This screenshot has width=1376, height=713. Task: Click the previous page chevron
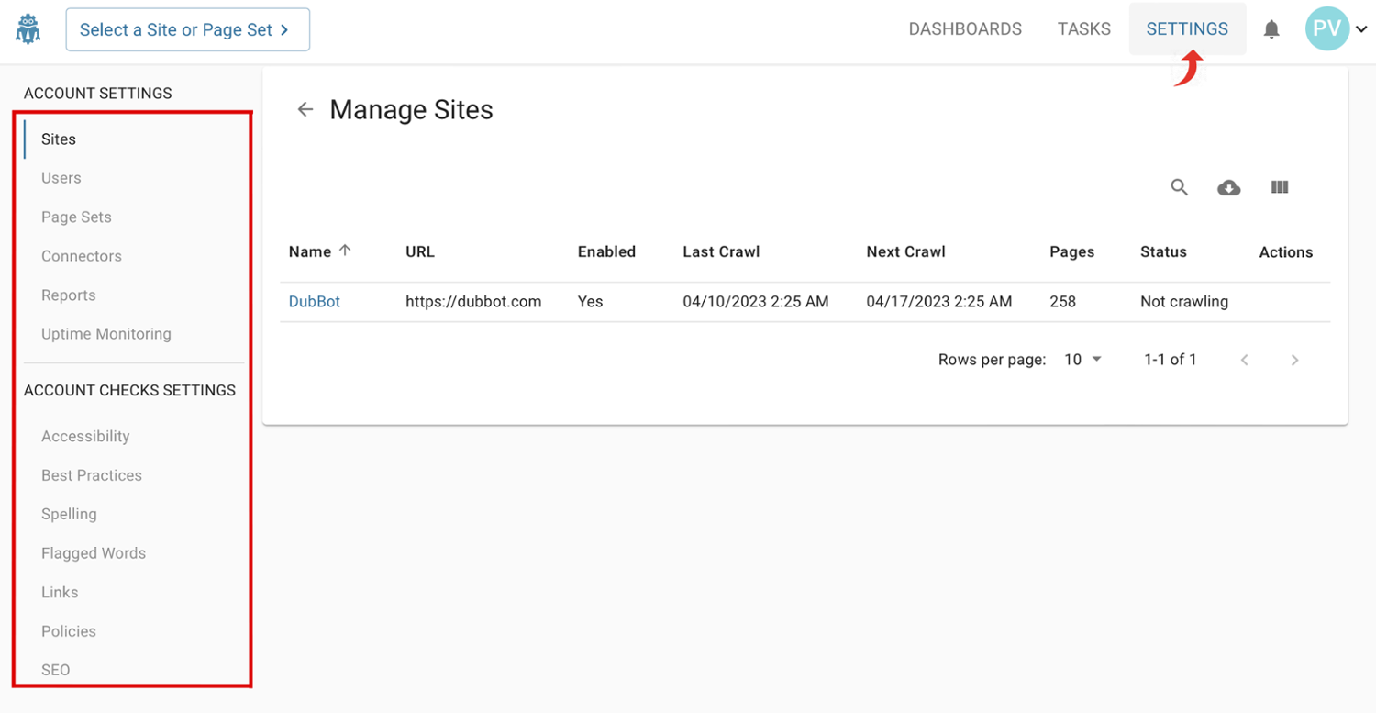pos(1244,359)
